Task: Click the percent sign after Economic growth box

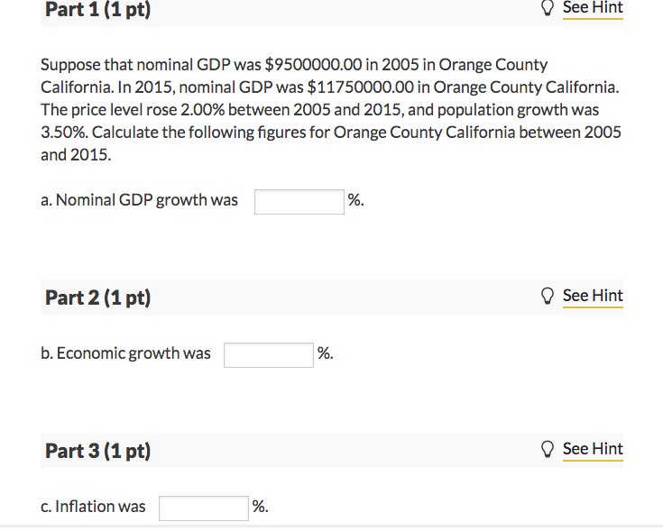Action: click(325, 352)
